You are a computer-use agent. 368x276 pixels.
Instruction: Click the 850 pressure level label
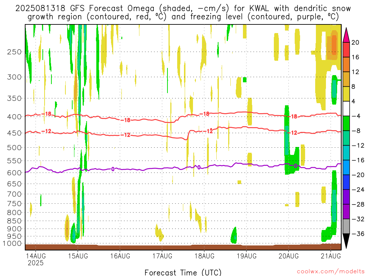14,221
